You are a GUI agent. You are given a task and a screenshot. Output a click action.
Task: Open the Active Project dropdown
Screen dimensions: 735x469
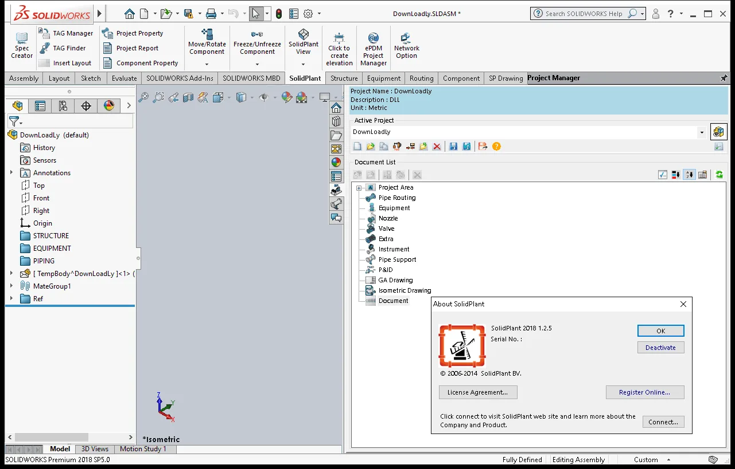point(702,132)
